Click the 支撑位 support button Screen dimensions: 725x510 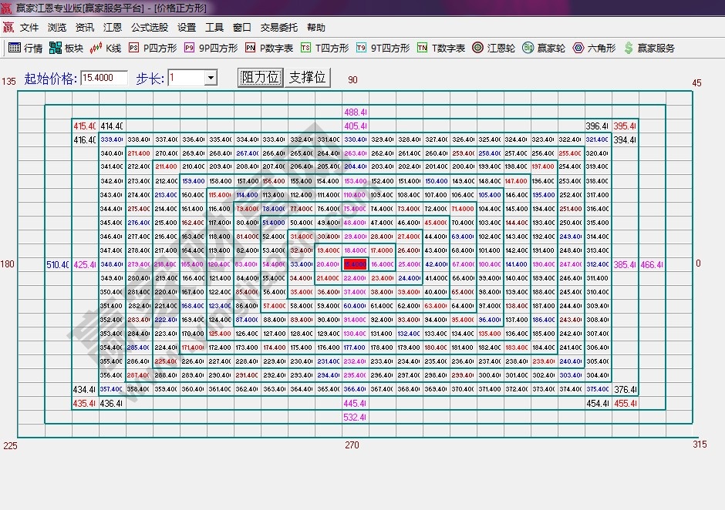pyautogui.click(x=308, y=77)
